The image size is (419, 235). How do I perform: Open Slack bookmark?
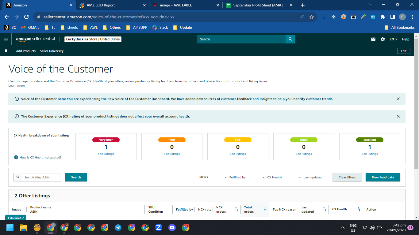coord(160,27)
